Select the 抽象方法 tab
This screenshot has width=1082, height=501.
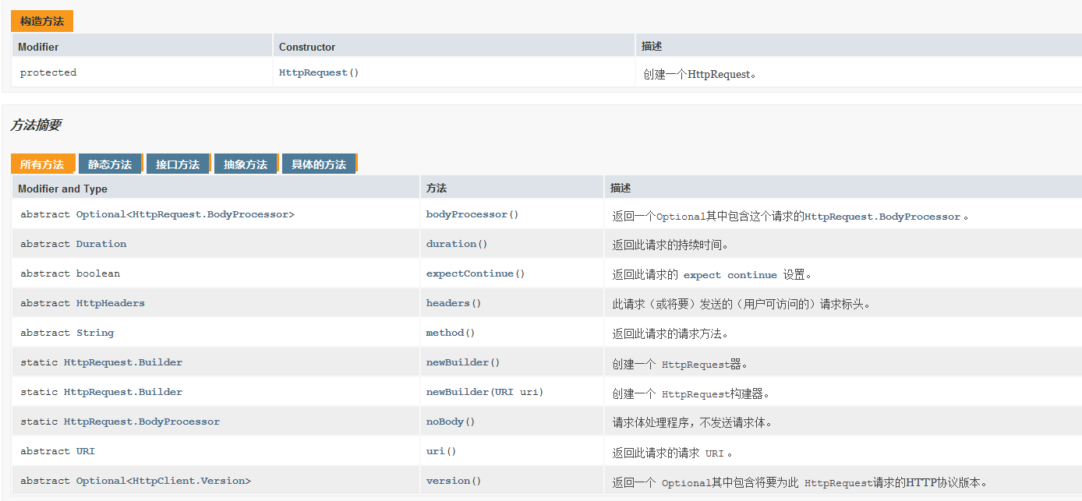click(x=246, y=164)
